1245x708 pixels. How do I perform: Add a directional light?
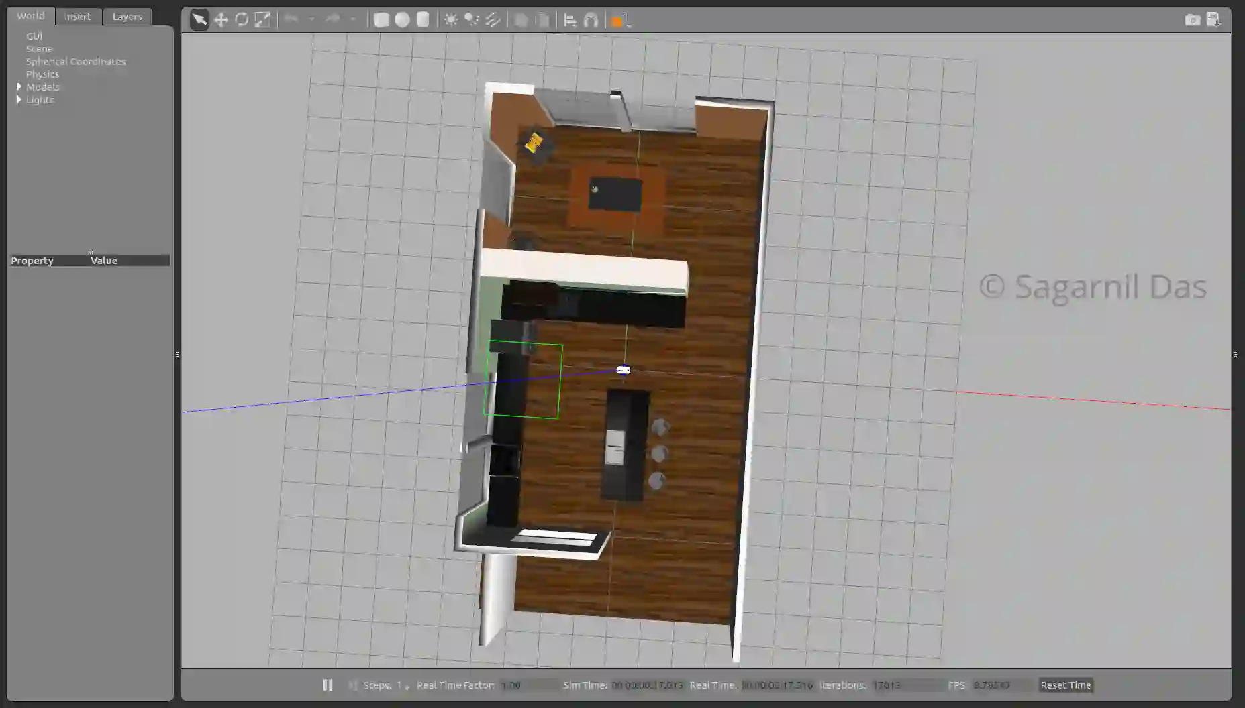pos(493,20)
